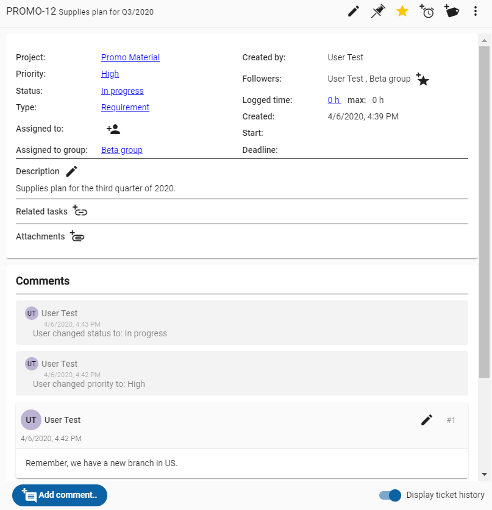Click the Add comment button
The height and width of the screenshot is (510, 492).
pos(60,495)
